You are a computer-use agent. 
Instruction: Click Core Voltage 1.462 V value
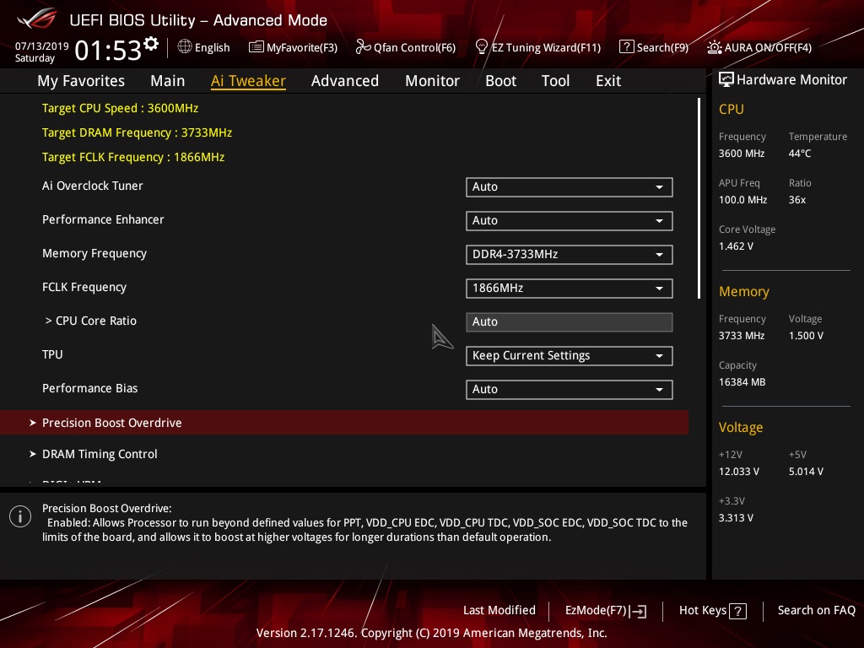click(736, 246)
